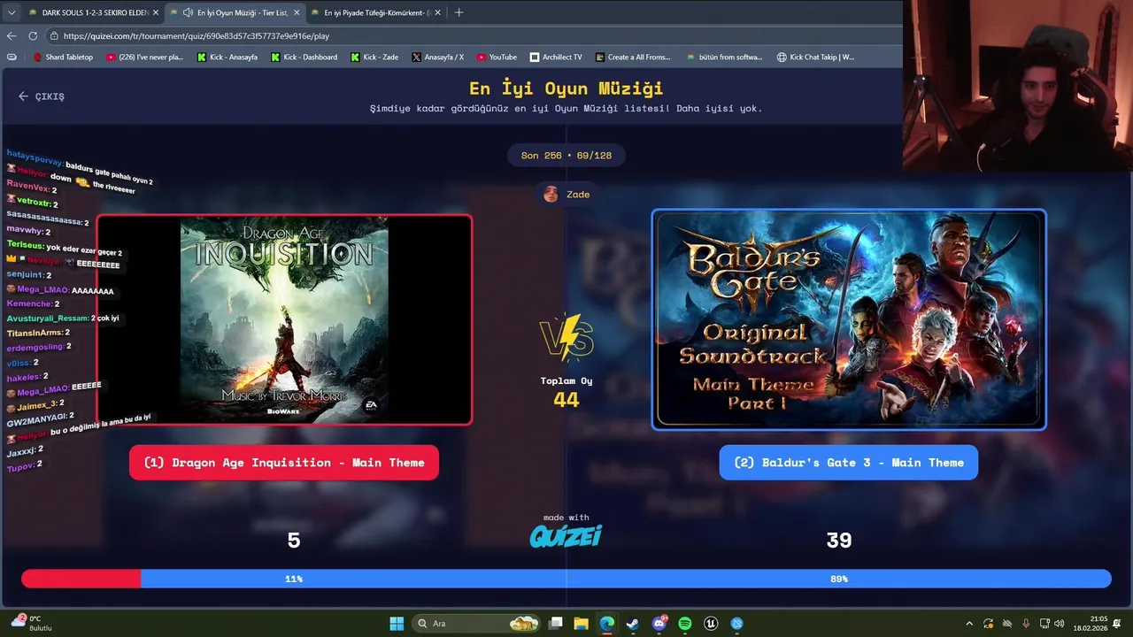Close the En İyi Oyun Müziği tab
This screenshot has width=1133, height=637.
click(x=298, y=12)
